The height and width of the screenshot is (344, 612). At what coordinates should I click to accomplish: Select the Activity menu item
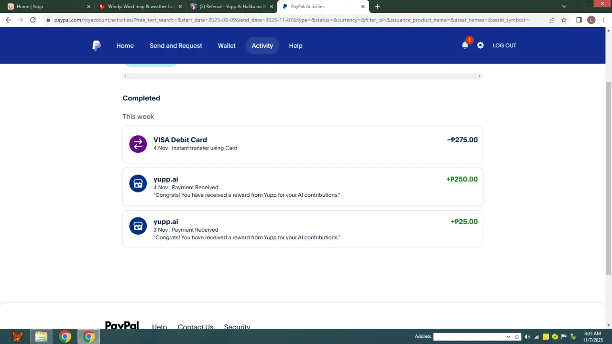(x=262, y=45)
